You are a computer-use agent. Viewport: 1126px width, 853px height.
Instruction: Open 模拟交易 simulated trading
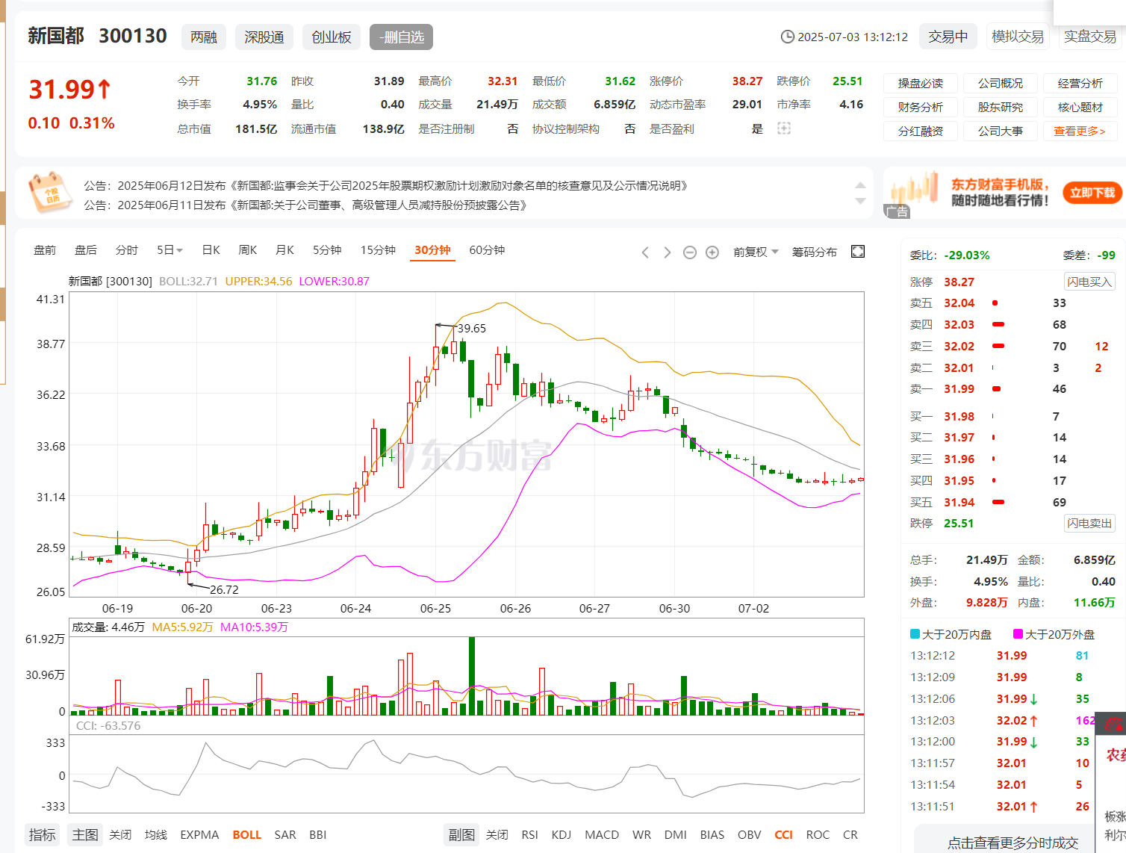tap(1018, 37)
